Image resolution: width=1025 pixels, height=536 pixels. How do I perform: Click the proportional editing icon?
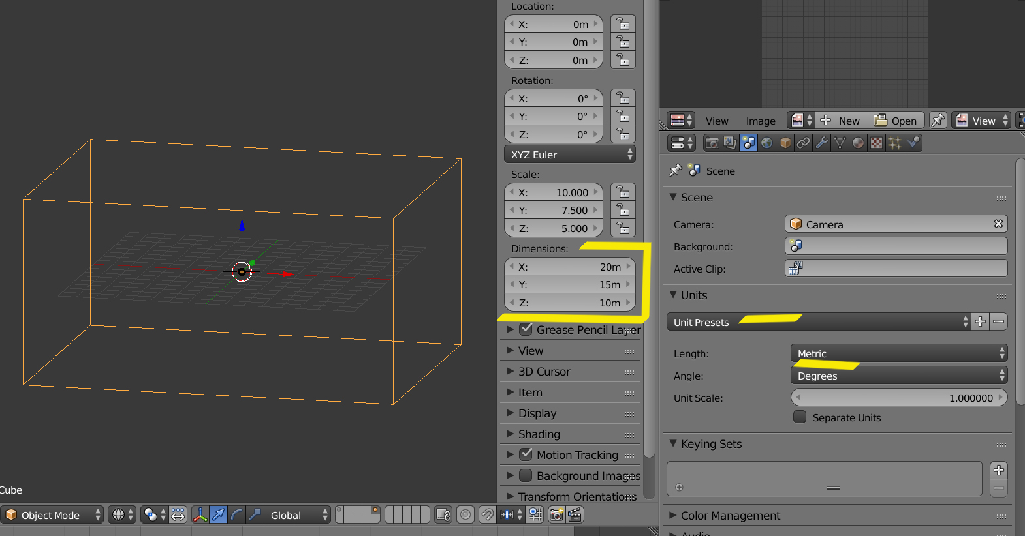(465, 515)
